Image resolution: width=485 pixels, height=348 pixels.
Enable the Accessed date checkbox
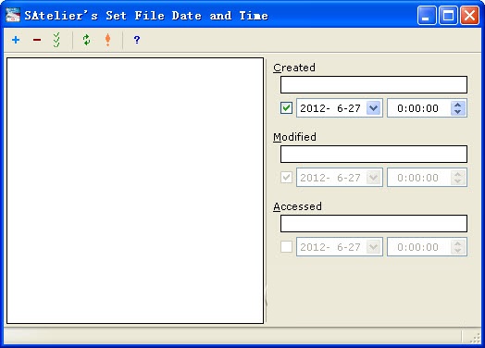[286, 246]
